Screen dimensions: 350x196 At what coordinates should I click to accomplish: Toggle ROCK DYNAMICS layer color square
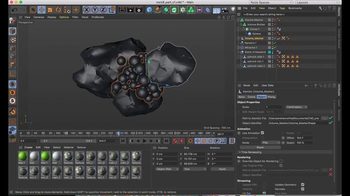coord(270,52)
